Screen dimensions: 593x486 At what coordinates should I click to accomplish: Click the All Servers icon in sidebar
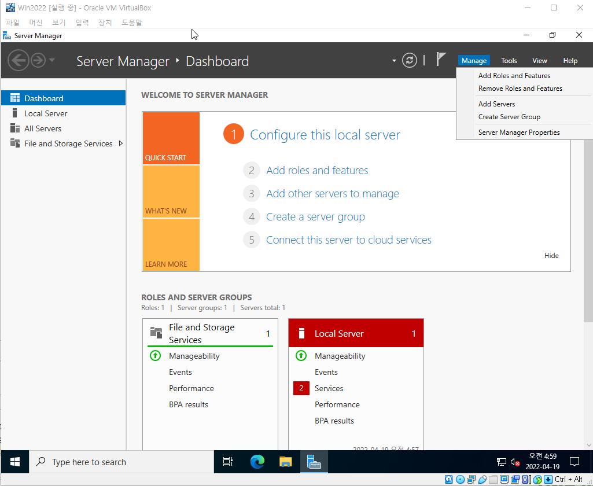pyautogui.click(x=14, y=128)
